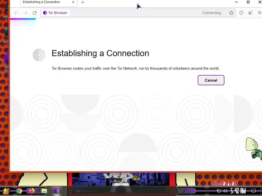Maximize the Tor Browser window
The height and width of the screenshot is (196, 262).
click(248, 2)
